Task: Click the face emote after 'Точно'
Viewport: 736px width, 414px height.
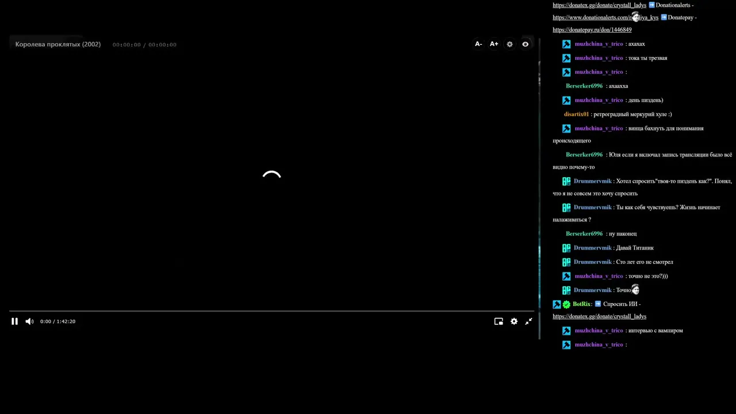Action: tap(635, 290)
